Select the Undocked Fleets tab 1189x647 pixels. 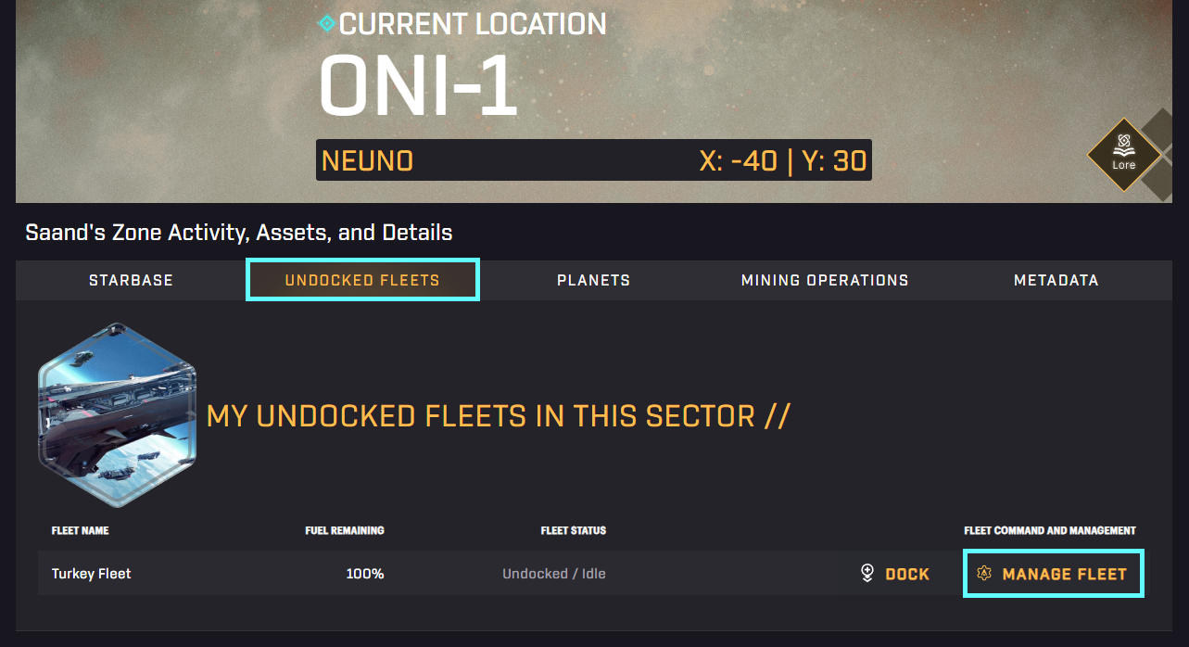pyautogui.click(x=362, y=280)
